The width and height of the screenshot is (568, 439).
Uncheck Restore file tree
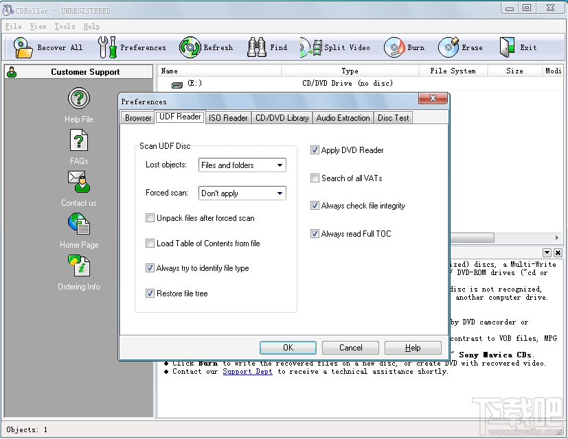pyautogui.click(x=150, y=293)
